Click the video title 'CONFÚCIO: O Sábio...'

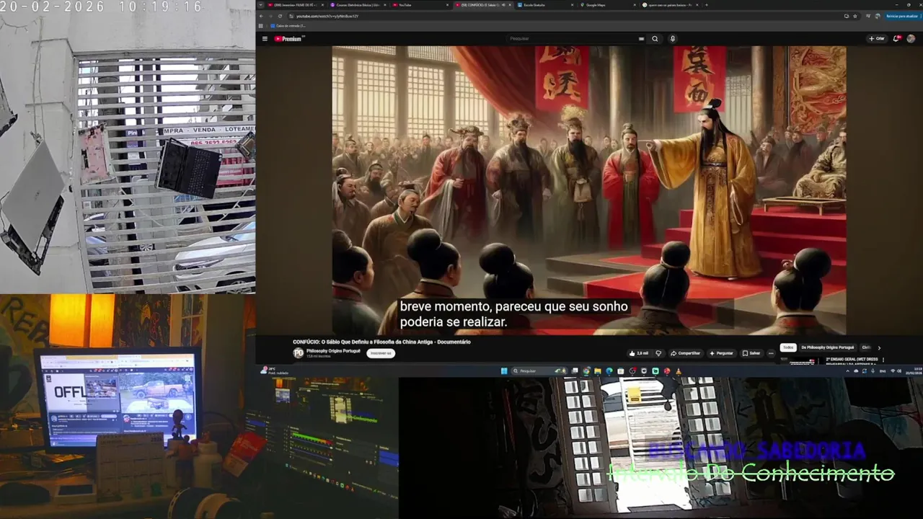381,342
